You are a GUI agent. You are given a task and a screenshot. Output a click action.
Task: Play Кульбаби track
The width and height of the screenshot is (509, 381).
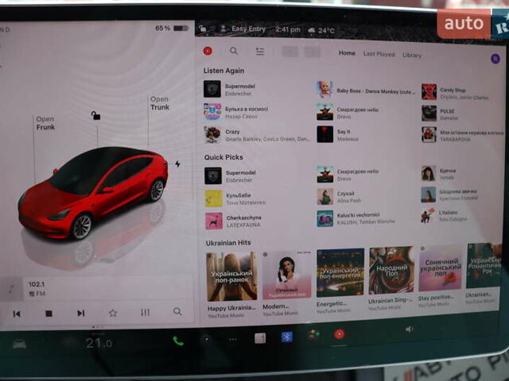pos(235,198)
